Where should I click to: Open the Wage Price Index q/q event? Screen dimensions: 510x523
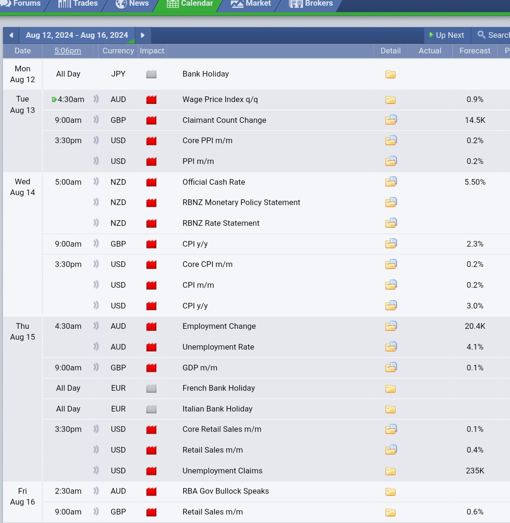pyautogui.click(x=220, y=99)
